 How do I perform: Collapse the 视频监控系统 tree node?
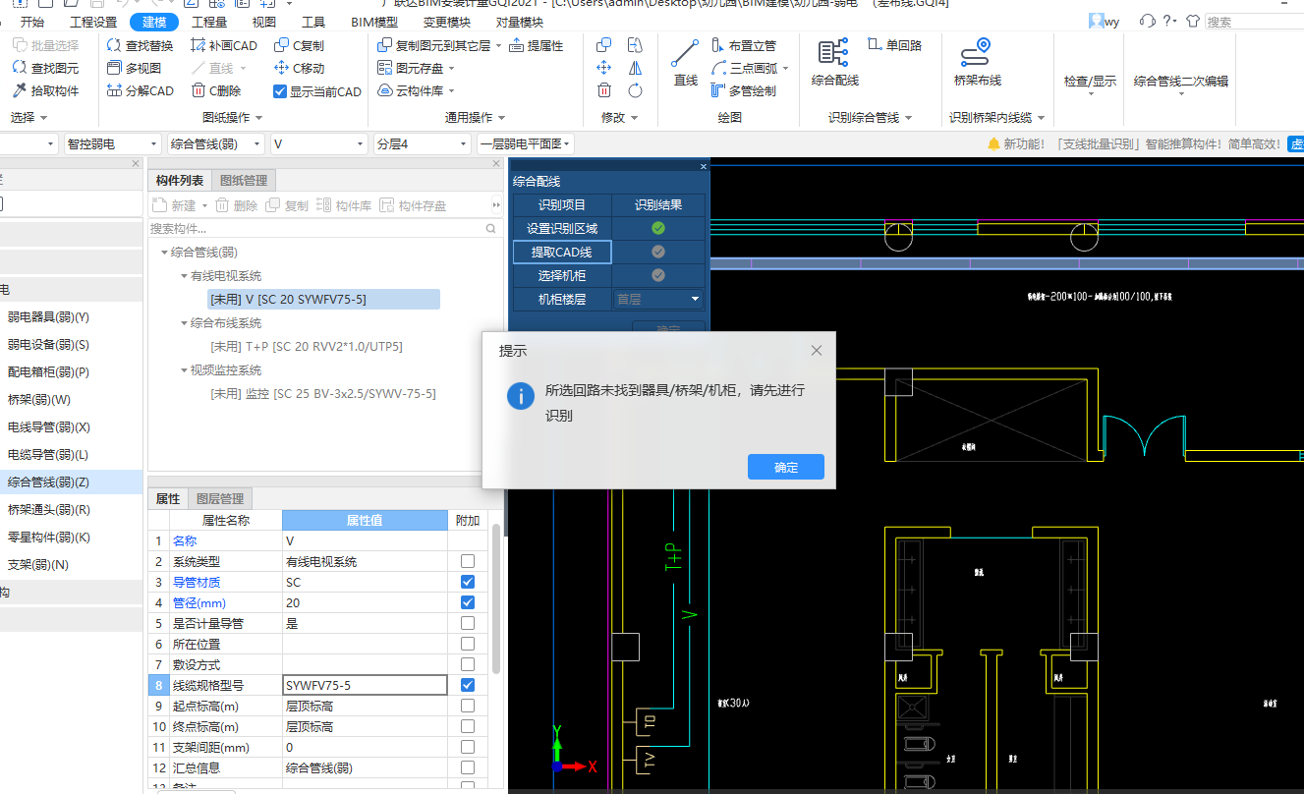184,370
